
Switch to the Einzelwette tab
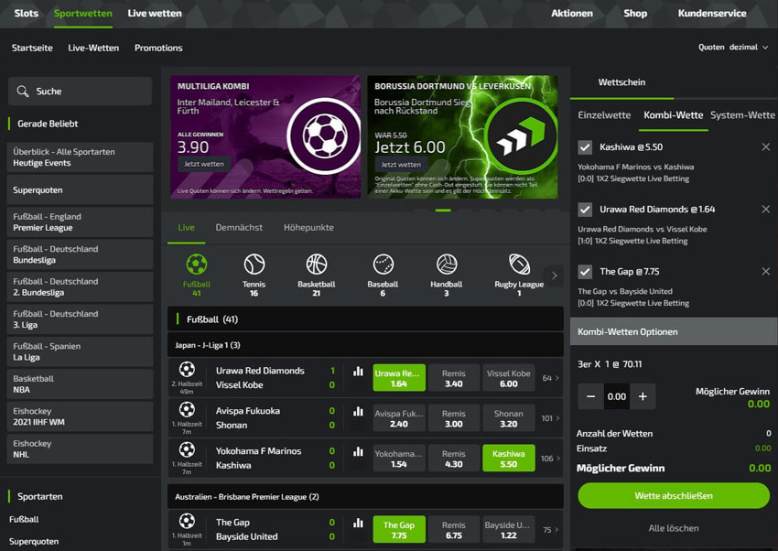(604, 115)
